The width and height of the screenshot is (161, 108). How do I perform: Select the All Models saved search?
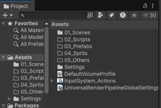pyautogui.click(x=28, y=37)
